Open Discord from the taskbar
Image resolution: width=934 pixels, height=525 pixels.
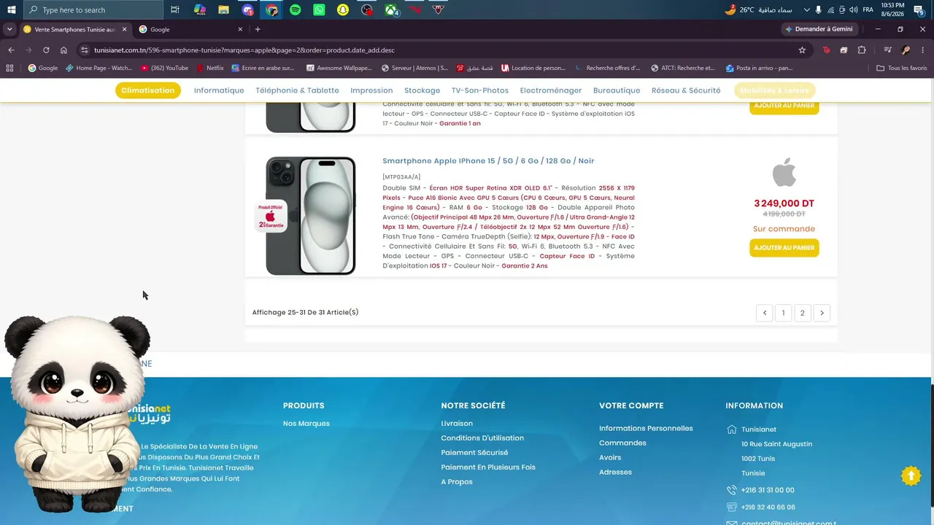(x=248, y=9)
